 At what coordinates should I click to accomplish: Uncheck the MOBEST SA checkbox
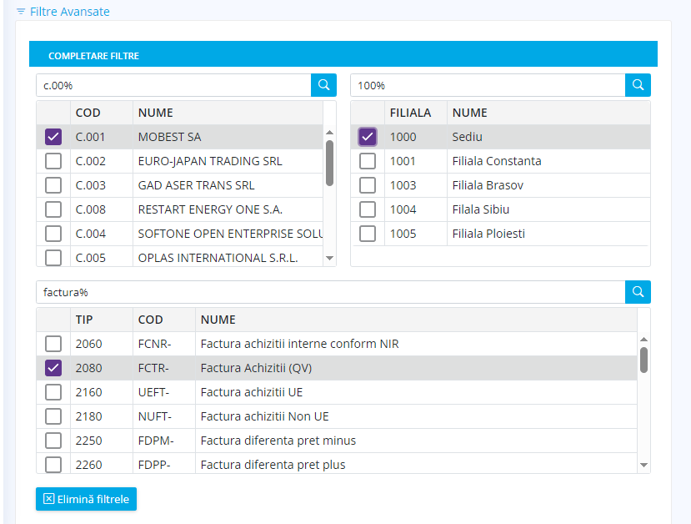[53, 137]
